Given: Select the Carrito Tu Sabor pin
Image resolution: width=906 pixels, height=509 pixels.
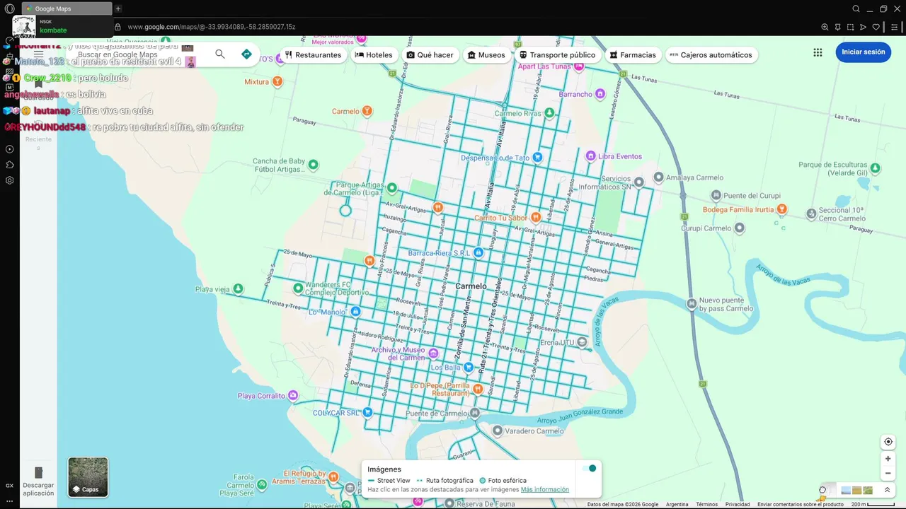Looking at the screenshot, I should click(536, 218).
